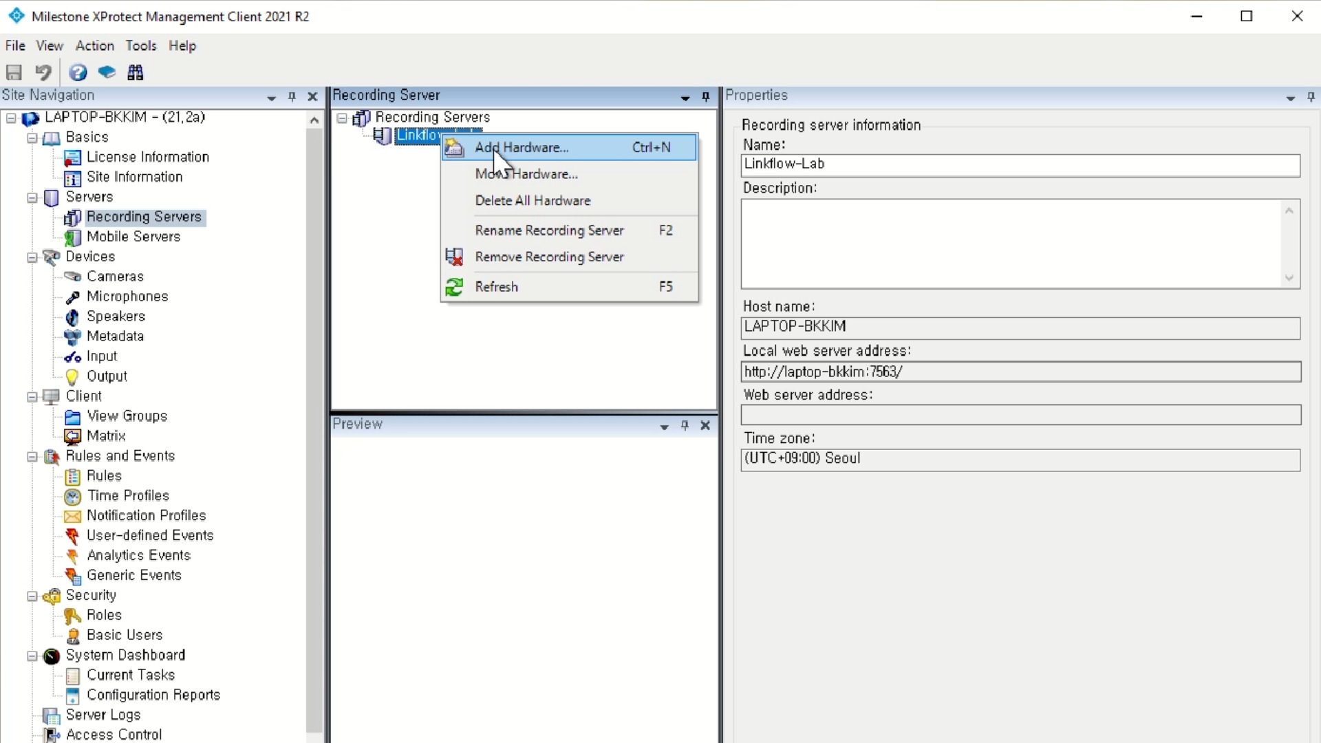The width and height of the screenshot is (1321, 743).
Task: Click the License Information icon
Action: coord(72,158)
